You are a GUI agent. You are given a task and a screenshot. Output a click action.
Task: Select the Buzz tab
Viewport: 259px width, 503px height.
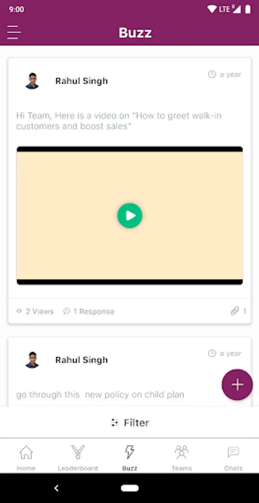(129, 458)
